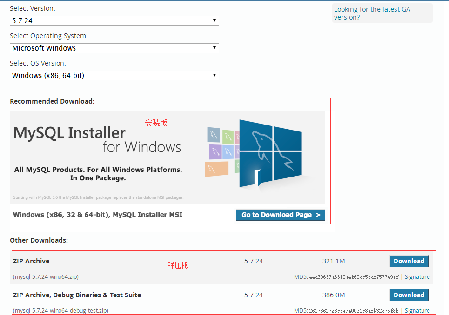The width and height of the screenshot is (449, 315).
Task: Click the 'Select OS Version:' label
Action: pos(38,63)
